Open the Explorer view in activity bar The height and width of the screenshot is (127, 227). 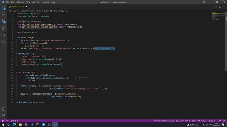click(x=3, y=8)
